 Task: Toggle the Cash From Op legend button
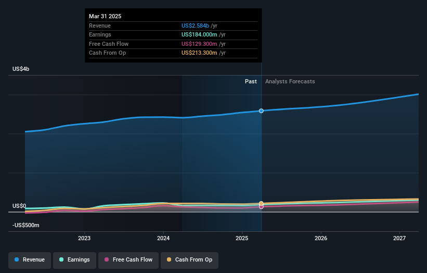189,260
